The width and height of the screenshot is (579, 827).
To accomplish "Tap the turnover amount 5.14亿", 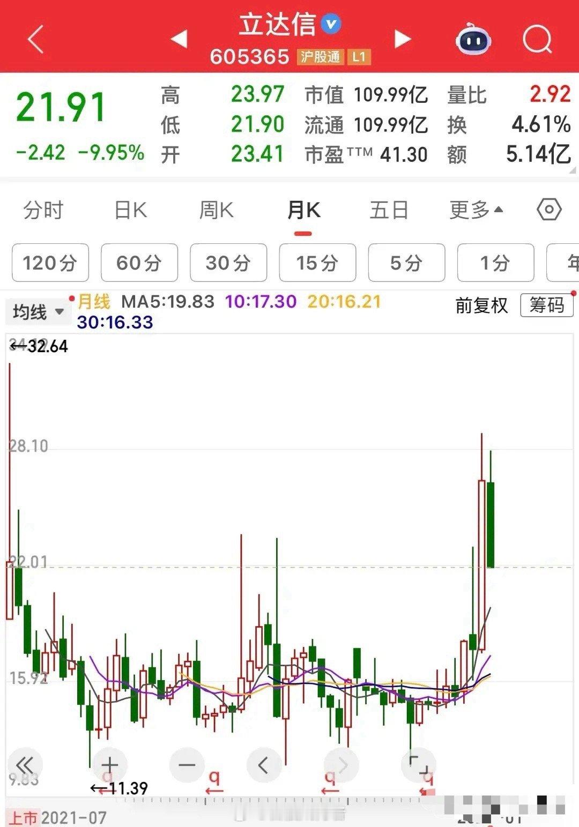I will 538,154.
